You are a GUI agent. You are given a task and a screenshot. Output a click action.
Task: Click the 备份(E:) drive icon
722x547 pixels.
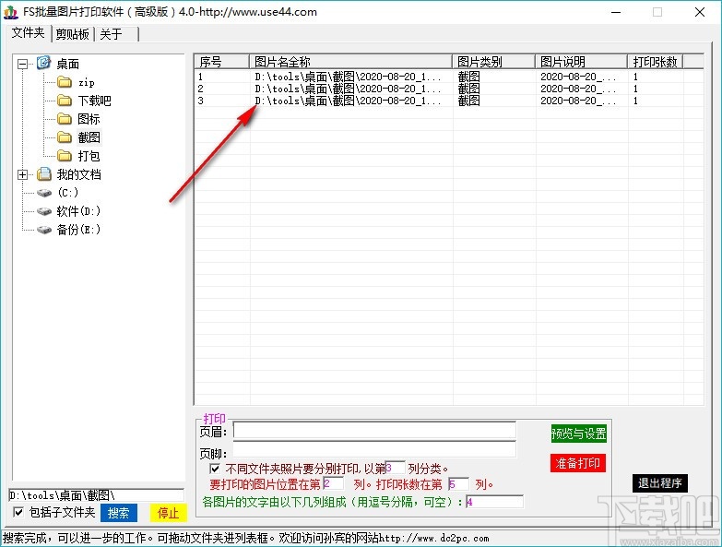coord(43,230)
